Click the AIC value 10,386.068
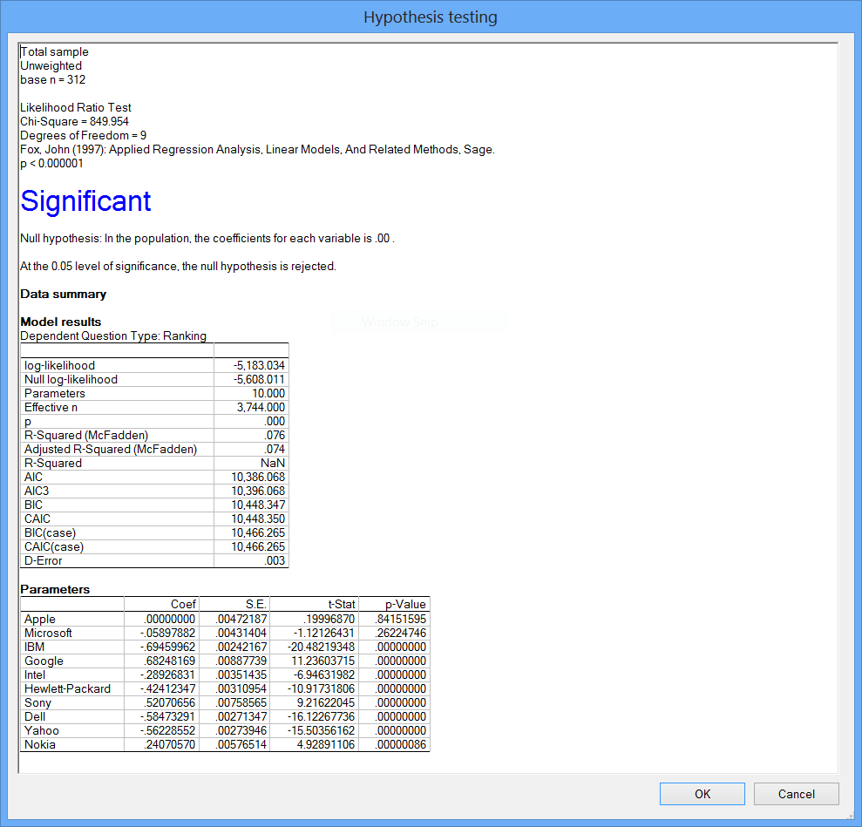 pyautogui.click(x=258, y=477)
